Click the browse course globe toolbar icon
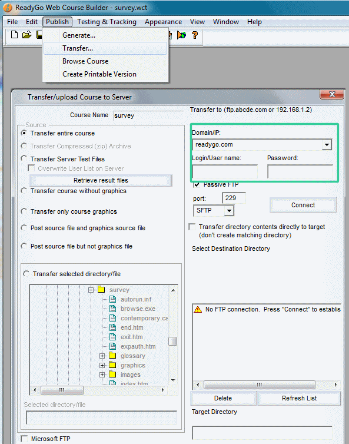Viewport: 349px width, 444px height. (x=181, y=35)
